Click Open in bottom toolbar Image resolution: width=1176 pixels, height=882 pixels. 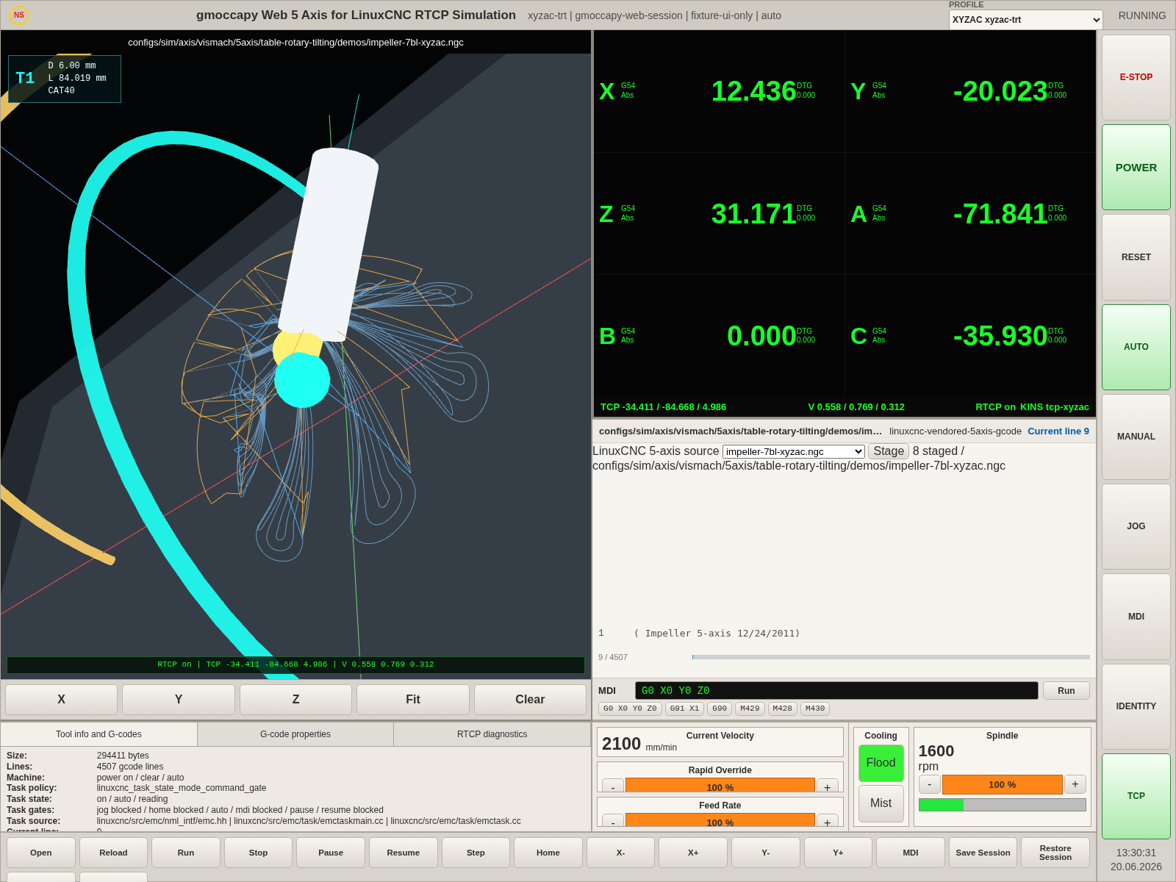pyautogui.click(x=41, y=853)
